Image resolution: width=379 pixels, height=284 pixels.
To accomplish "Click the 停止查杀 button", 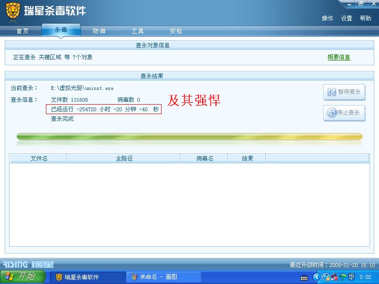I will tap(344, 113).
